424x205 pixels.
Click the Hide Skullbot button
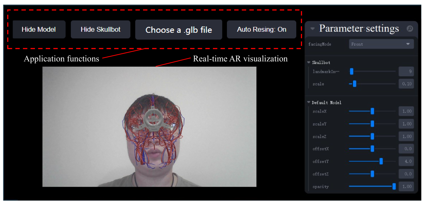(x=101, y=30)
